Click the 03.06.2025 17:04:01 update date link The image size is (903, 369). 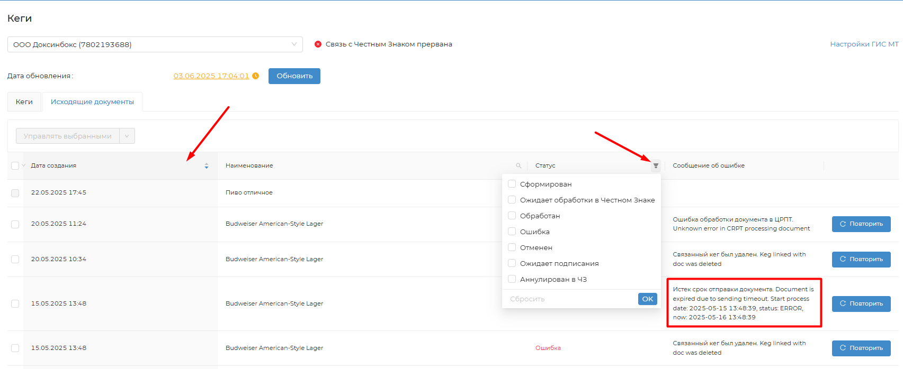click(x=211, y=76)
